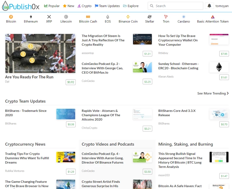
Task: Open the Trading Tips article thumbnail
Action: (66, 157)
